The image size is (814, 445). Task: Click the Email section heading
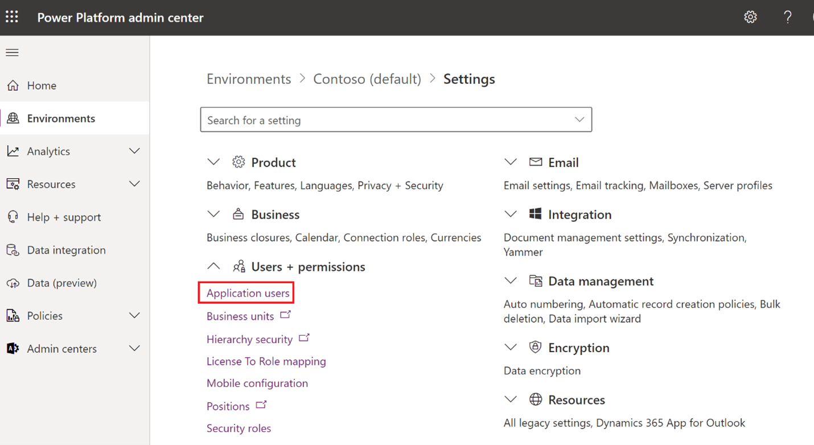[x=563, y=163]
